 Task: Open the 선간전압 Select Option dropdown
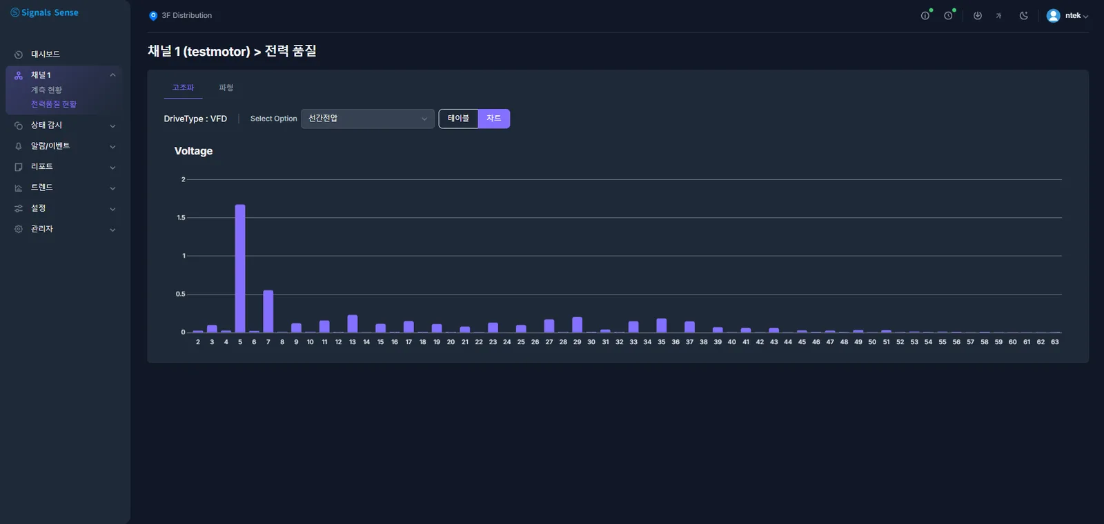pyautogui.click(x=368, y=119)
